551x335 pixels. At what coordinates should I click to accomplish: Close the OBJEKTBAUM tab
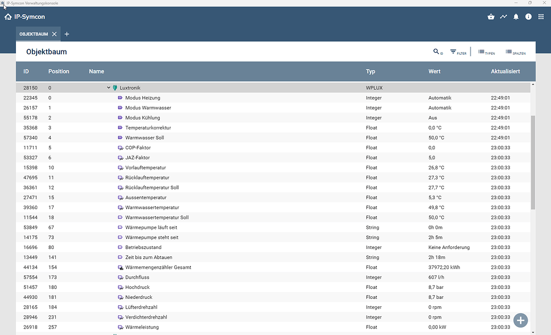pos(54,33)
